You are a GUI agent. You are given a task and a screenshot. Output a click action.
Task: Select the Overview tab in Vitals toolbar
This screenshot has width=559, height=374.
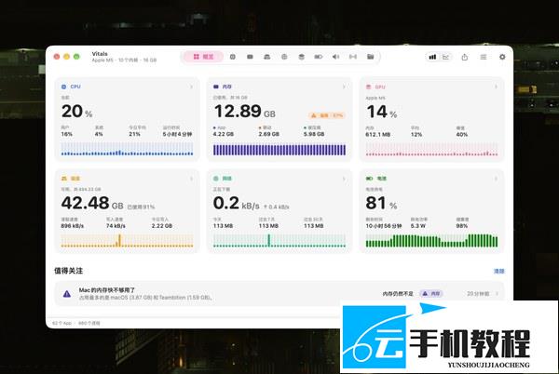[x=203, y=57]
